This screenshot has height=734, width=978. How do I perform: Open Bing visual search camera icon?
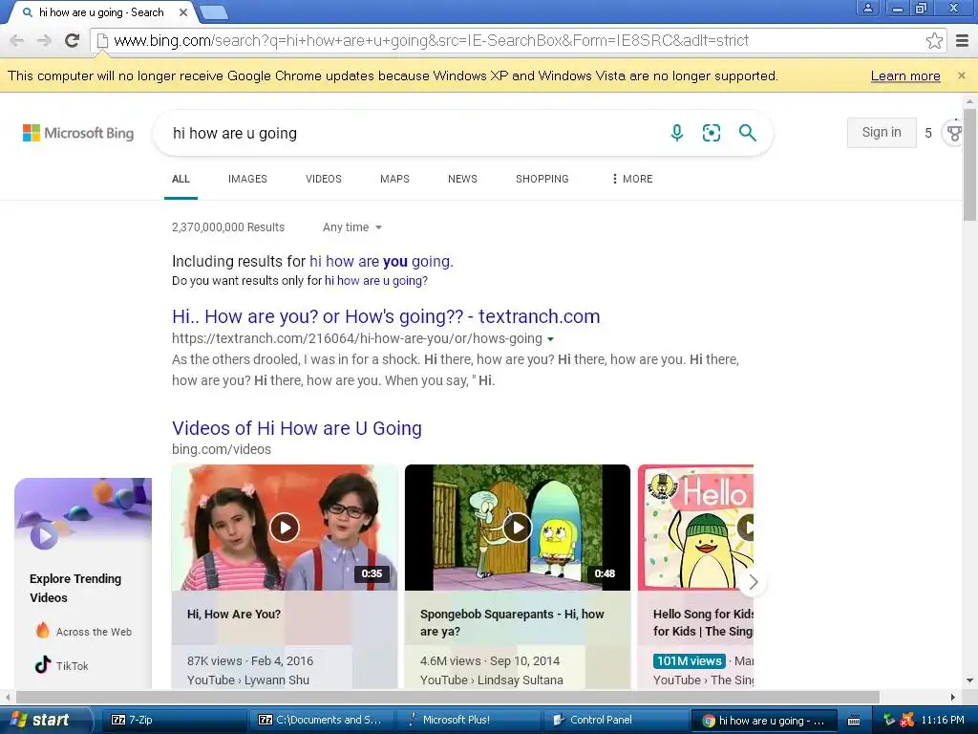pyautogui.click(x=711, y=132)
